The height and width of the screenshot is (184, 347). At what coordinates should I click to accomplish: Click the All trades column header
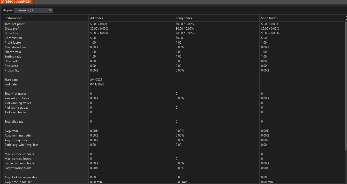tap(96, 18)
